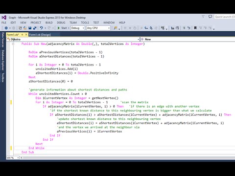Screen dimensions: 235x176
Task: Click the Save All toolbar icon
Action: (35, 28)
